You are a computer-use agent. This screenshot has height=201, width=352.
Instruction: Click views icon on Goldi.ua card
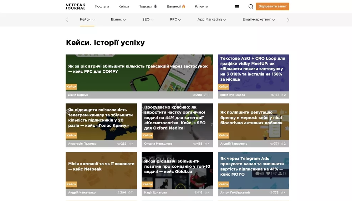click(195, 193)
